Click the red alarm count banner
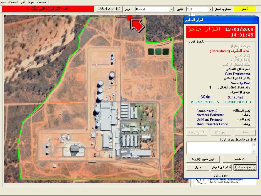 48,9
